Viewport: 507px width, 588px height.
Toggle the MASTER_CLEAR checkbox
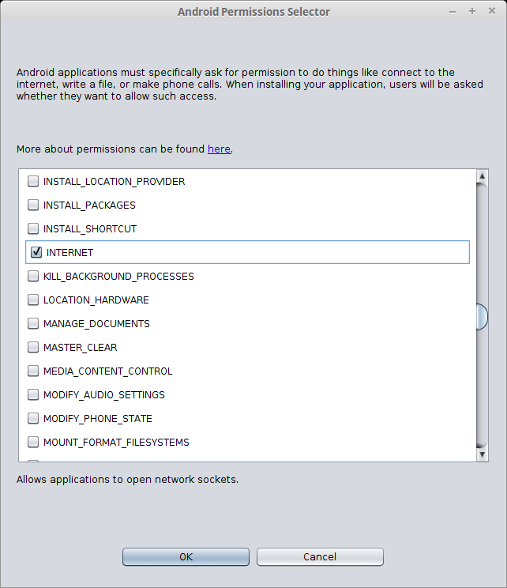[x=33, y=347]
